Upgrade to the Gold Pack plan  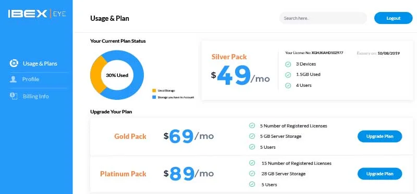(380, 136)
